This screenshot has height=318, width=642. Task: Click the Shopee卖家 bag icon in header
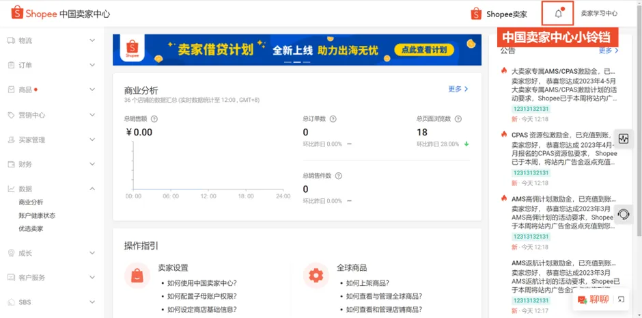point(476,14)
